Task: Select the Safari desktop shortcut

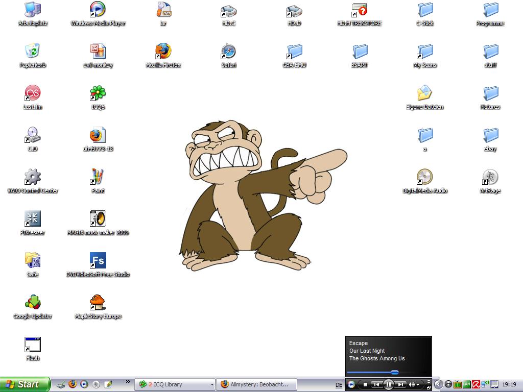Action: pyautogui.click(x=228, y=56)
